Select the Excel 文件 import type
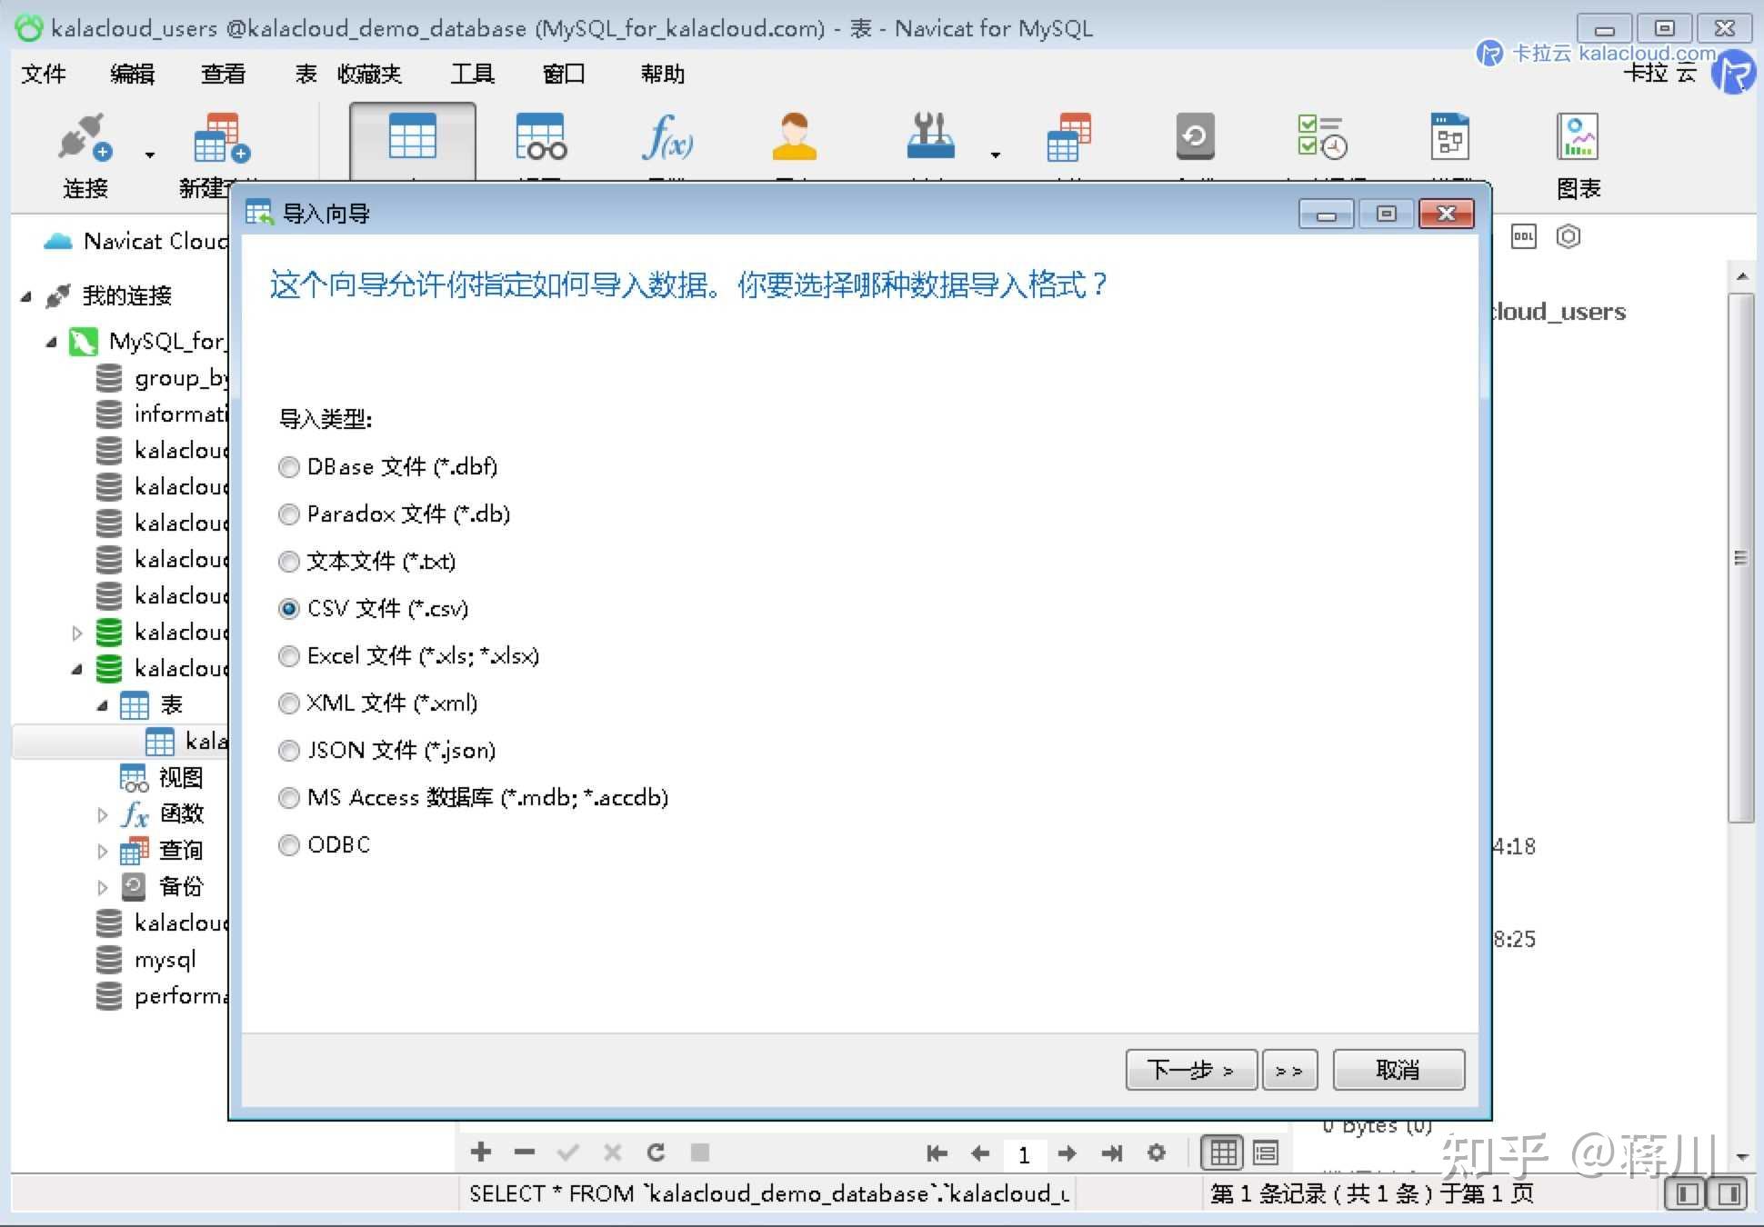Image resolution: width=1764 pixels, height=1227 pixels. (288, 655)
